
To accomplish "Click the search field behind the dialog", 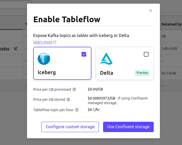I will [16, 5].
